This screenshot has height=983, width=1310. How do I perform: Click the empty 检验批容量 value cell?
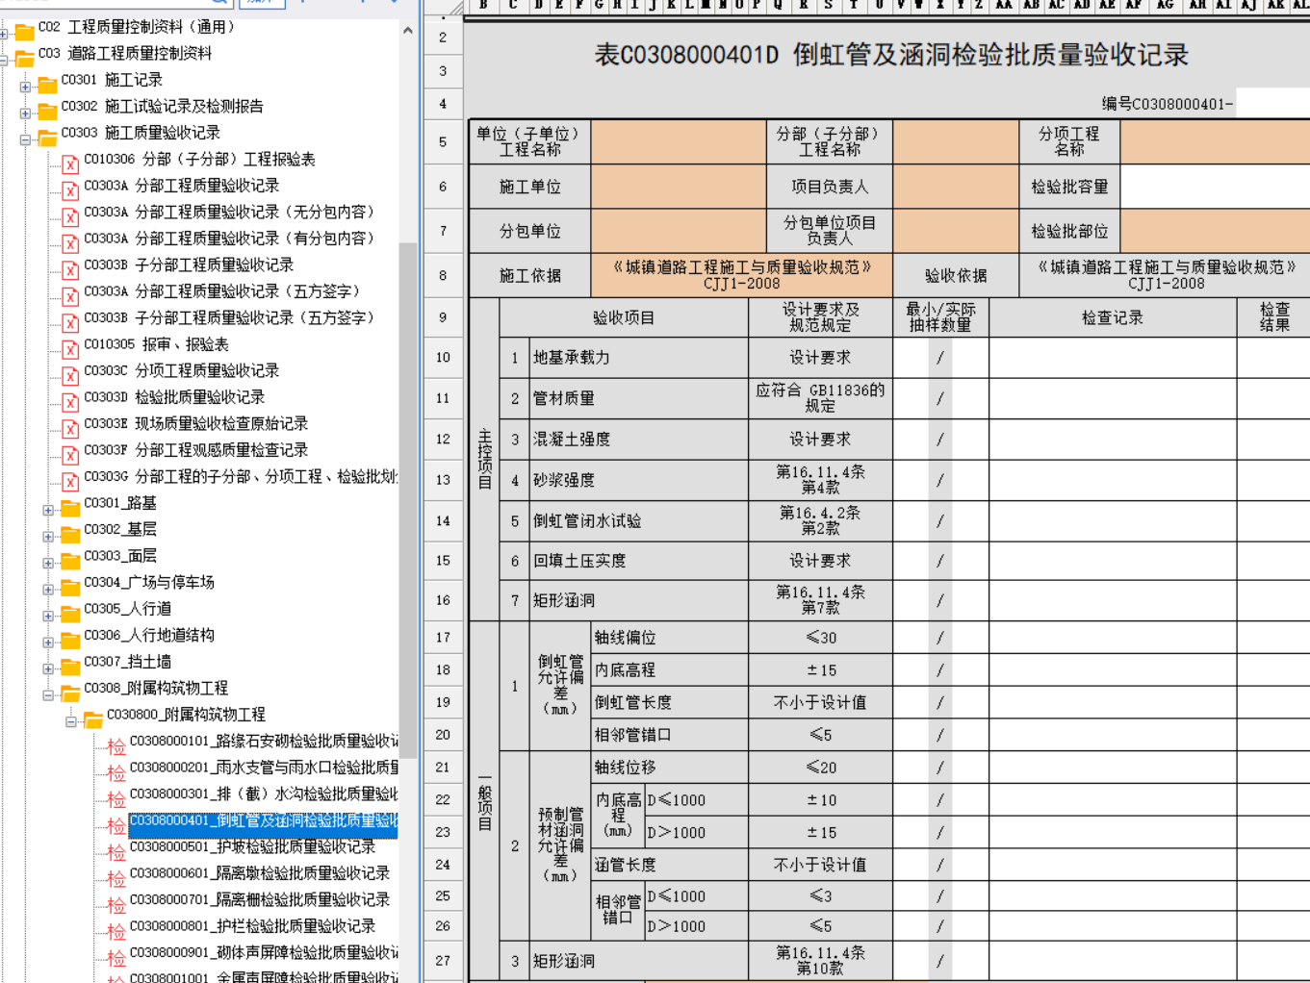click(1215, 187)
